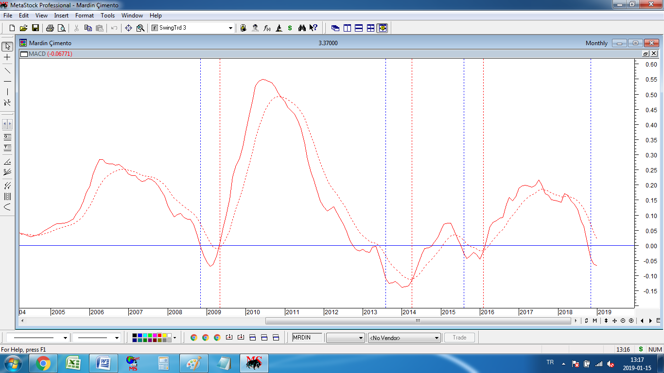Save the chart with the floppy disk icon
This screenshot has height=373, width=664.
(35, 28)
